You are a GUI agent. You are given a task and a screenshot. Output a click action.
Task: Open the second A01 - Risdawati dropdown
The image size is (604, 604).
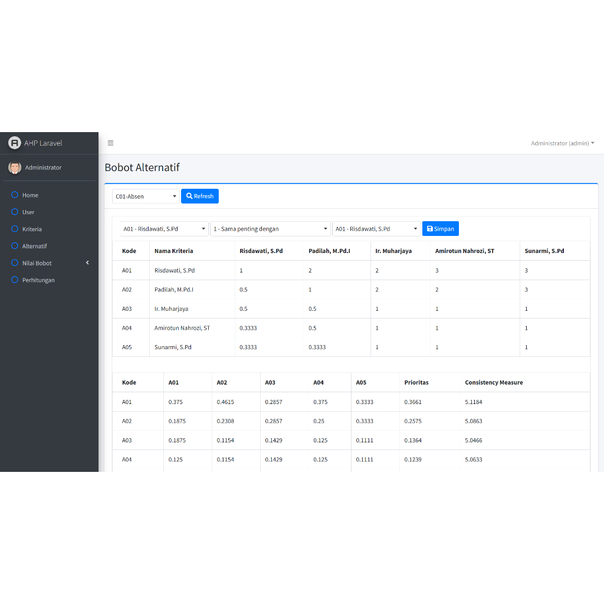[x=376, y=229]
